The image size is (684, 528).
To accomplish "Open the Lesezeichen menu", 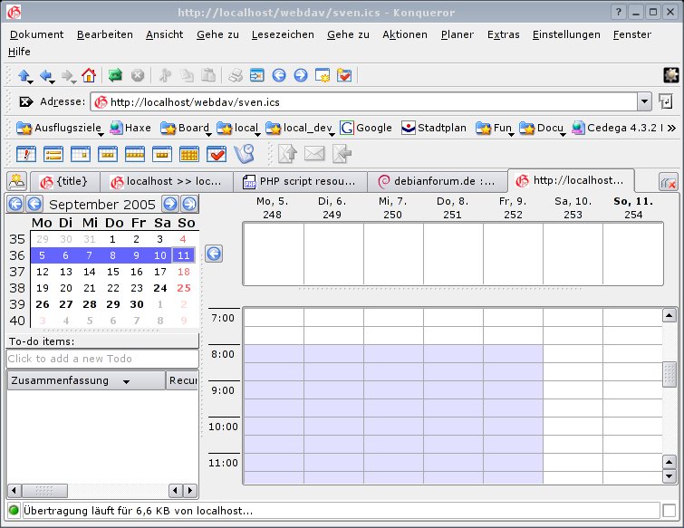I will point(283,34).
